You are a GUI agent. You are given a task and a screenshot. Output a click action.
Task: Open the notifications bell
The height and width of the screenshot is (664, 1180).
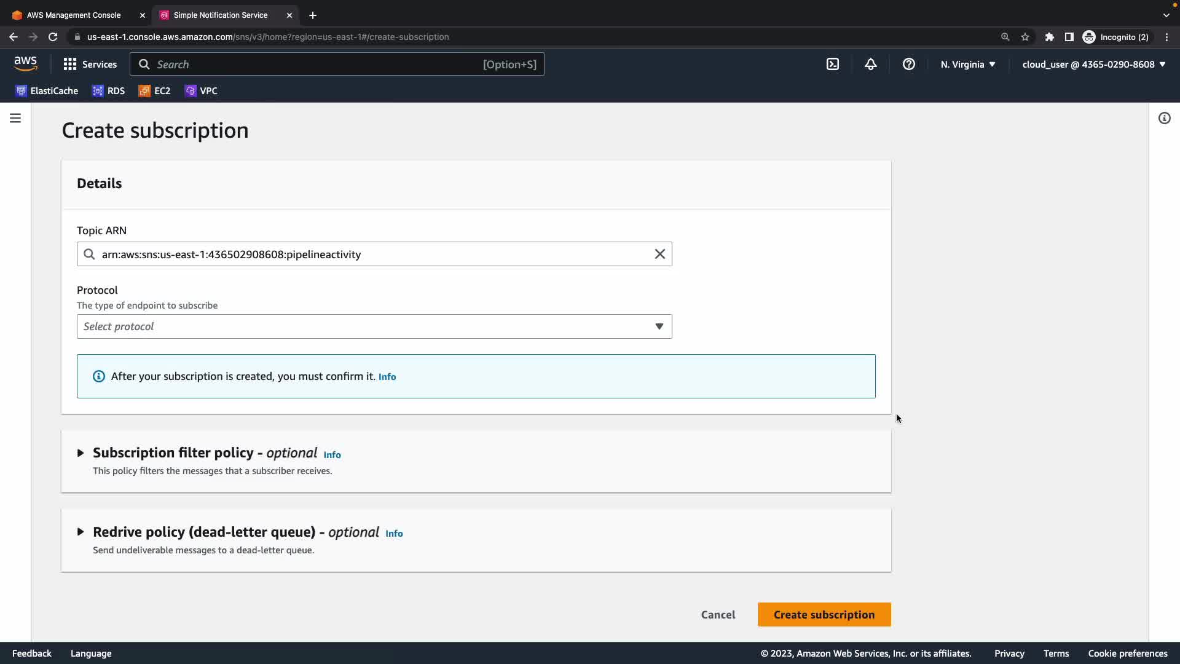(871, 64)
